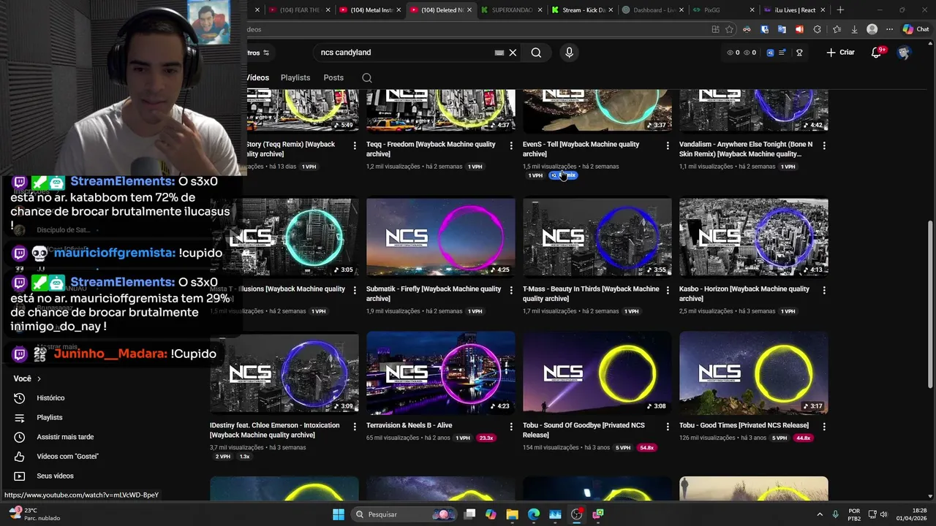Image resolution: width=936 pixels, height=526 pixels.
Task: Open the account avatar menu
Action: coord(904,53)
